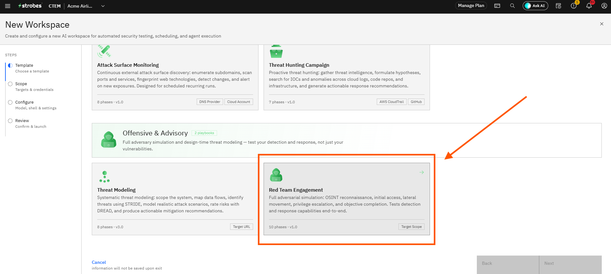The image size is (611, 274).
Task: Open the notifications bell
Action: click(x=589, y=6)
